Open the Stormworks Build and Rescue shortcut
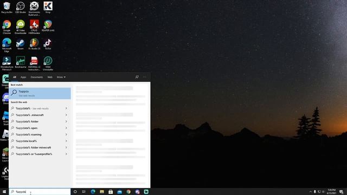Viewport: 347px width, 195px height. pos(34,9)
